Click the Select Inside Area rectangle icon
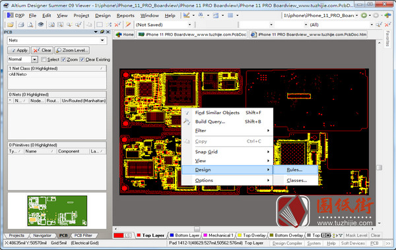The image size is (396, 250). (x=100, y=25)
